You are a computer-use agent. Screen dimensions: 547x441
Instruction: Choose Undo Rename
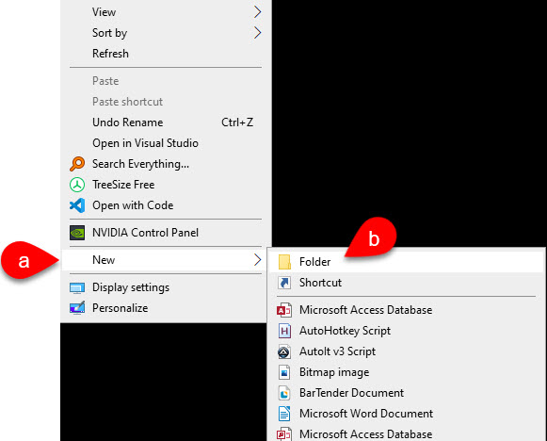tap(166, 122)
